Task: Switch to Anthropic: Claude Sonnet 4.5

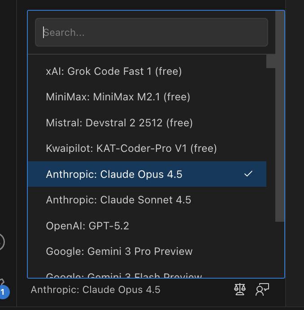Action: click(x=118, y=200)
